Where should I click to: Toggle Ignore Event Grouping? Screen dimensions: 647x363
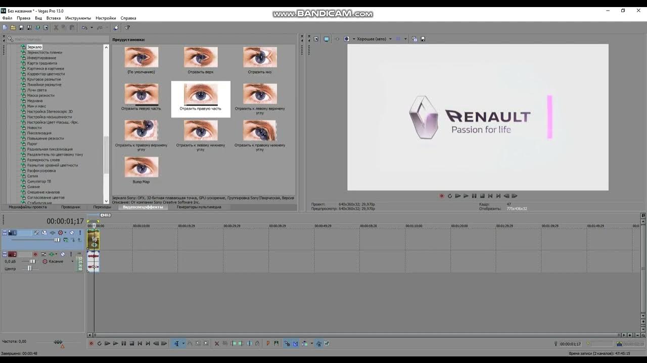pos(327,343)
